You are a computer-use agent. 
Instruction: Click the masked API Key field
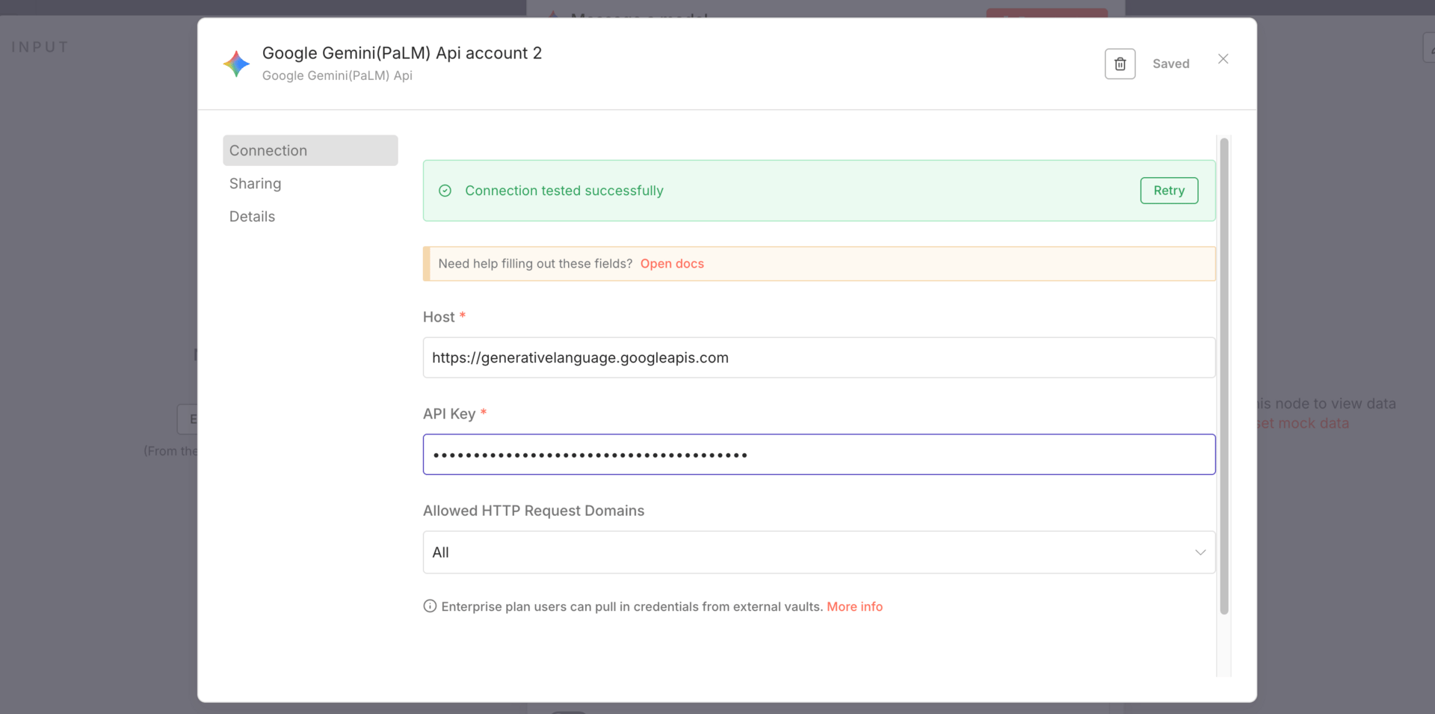pyautogui.click(x=818, y=454)
